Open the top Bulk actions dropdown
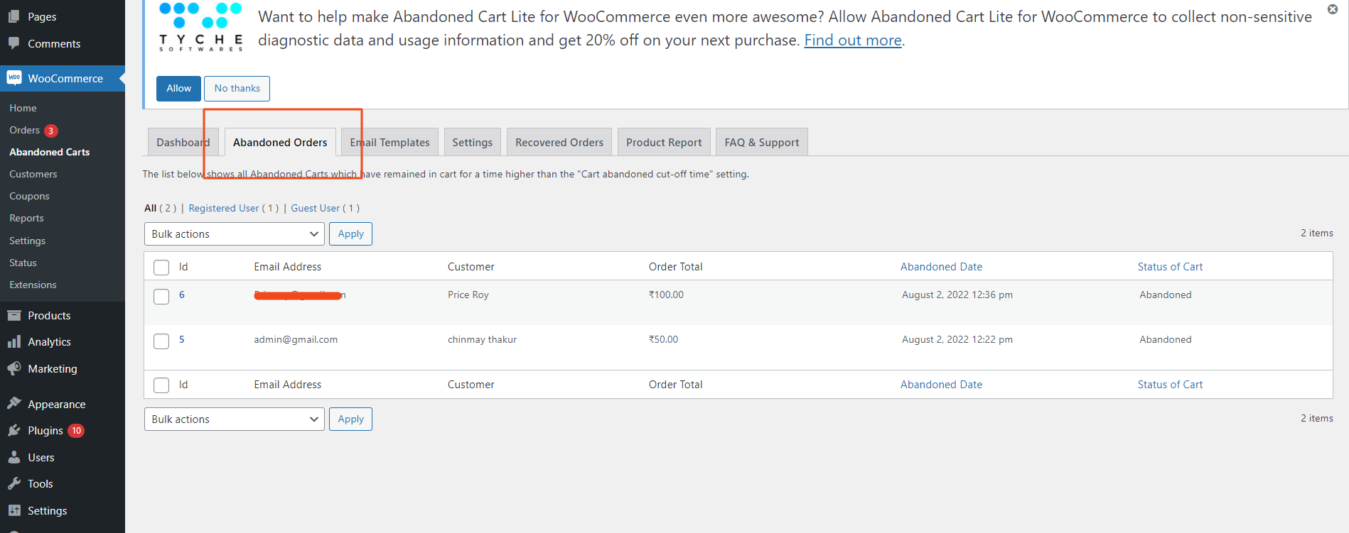The width and height of the screenshot is (1349, 533). click(x=234, y=234)
